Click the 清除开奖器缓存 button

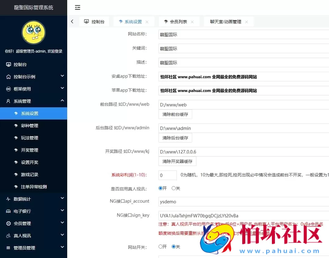click(177, 161)
